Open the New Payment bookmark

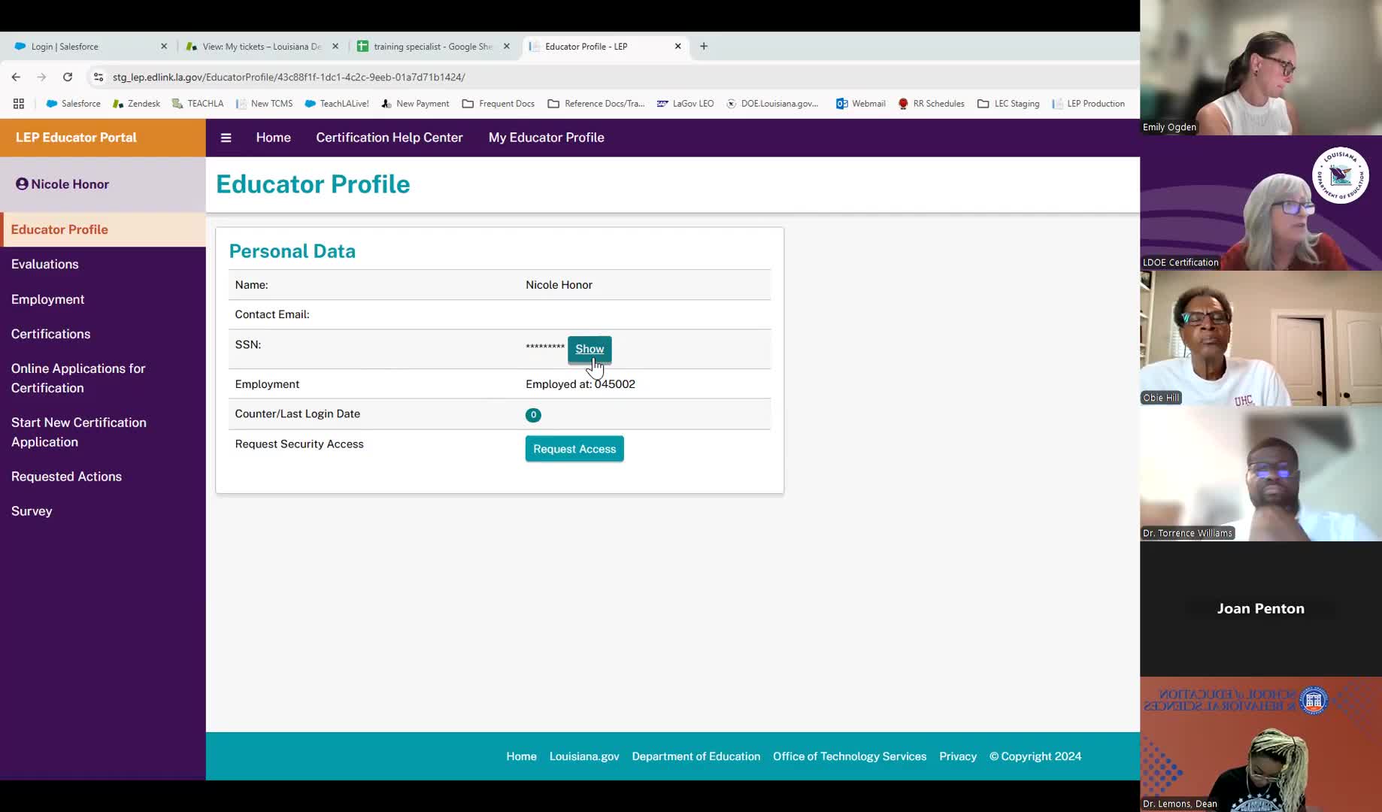point(415,104)
